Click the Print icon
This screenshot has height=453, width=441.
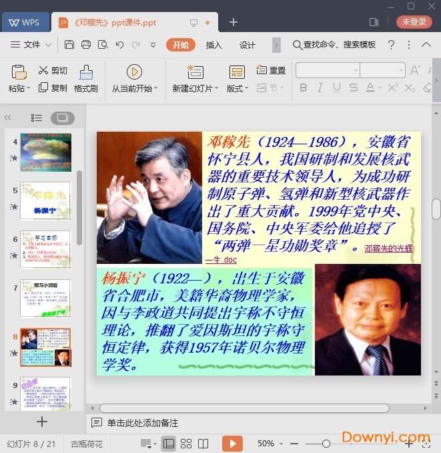pyautogui.click(x=86, y=45)
